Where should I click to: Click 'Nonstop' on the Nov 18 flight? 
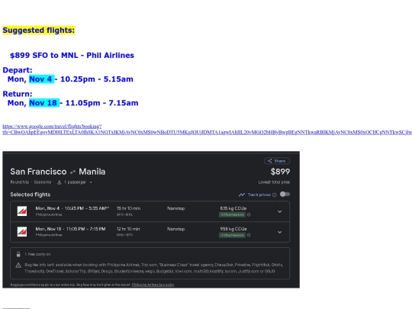(x=176, y=229)
